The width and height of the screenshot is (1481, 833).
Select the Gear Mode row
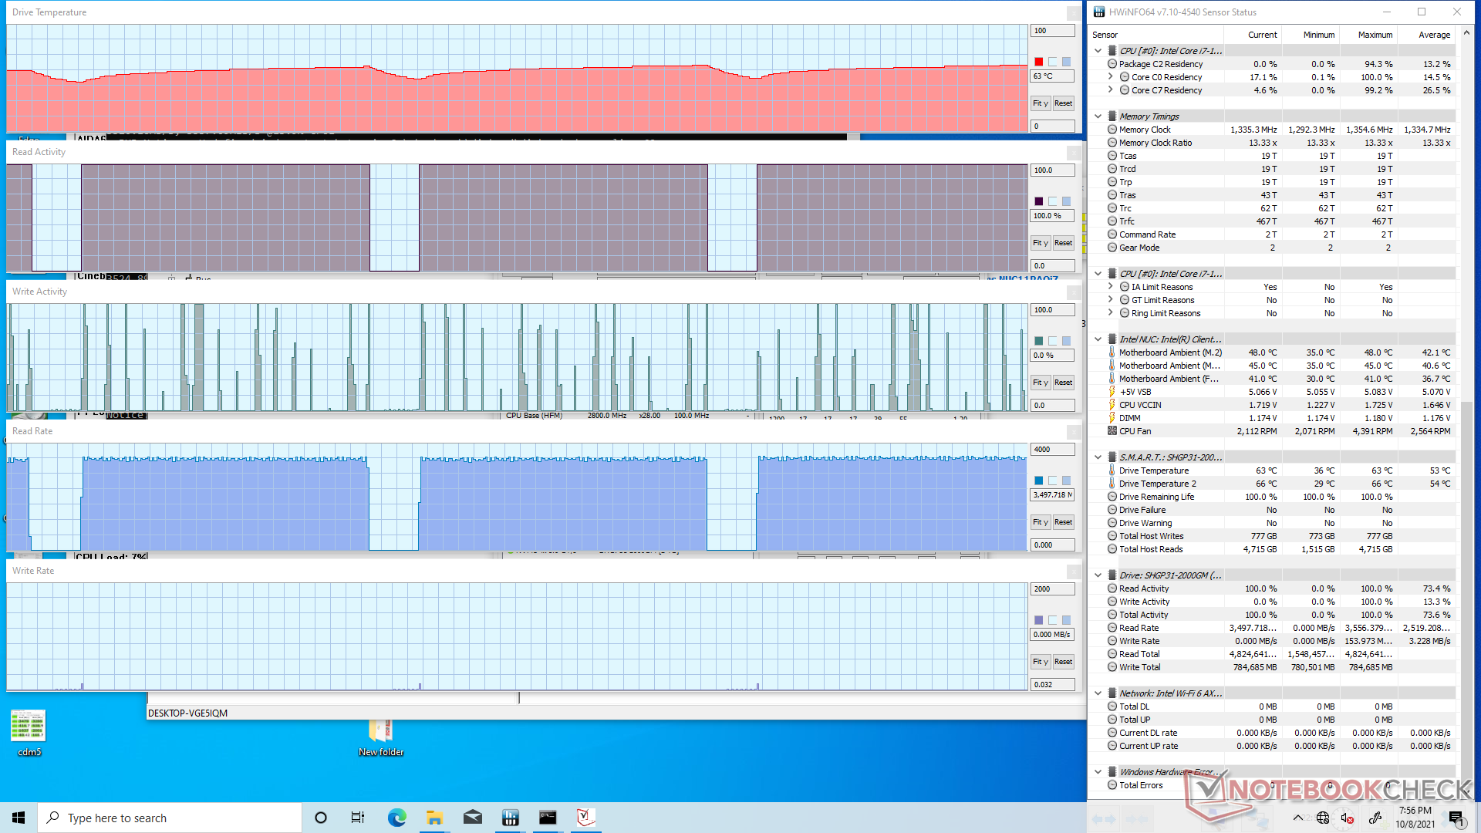(x=1272, y=248)
